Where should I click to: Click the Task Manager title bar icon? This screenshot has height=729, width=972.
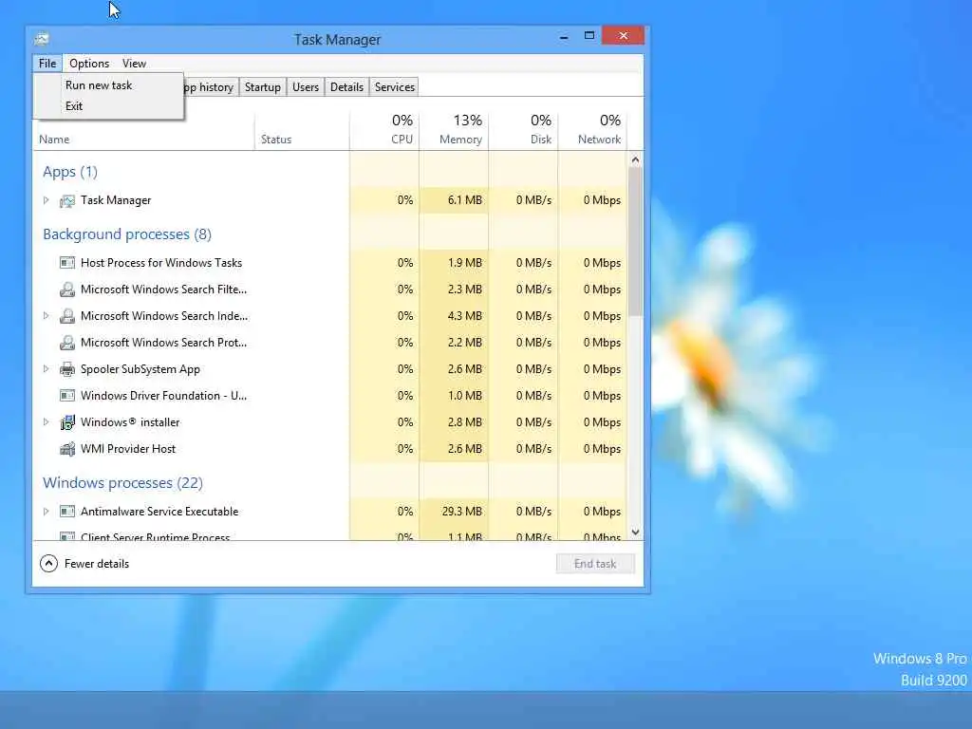[42, 39]
